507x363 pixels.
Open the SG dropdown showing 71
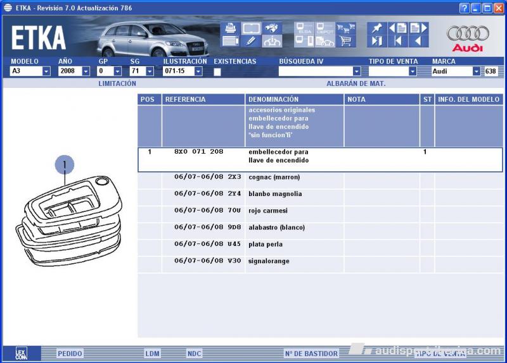tap(150, 71)
